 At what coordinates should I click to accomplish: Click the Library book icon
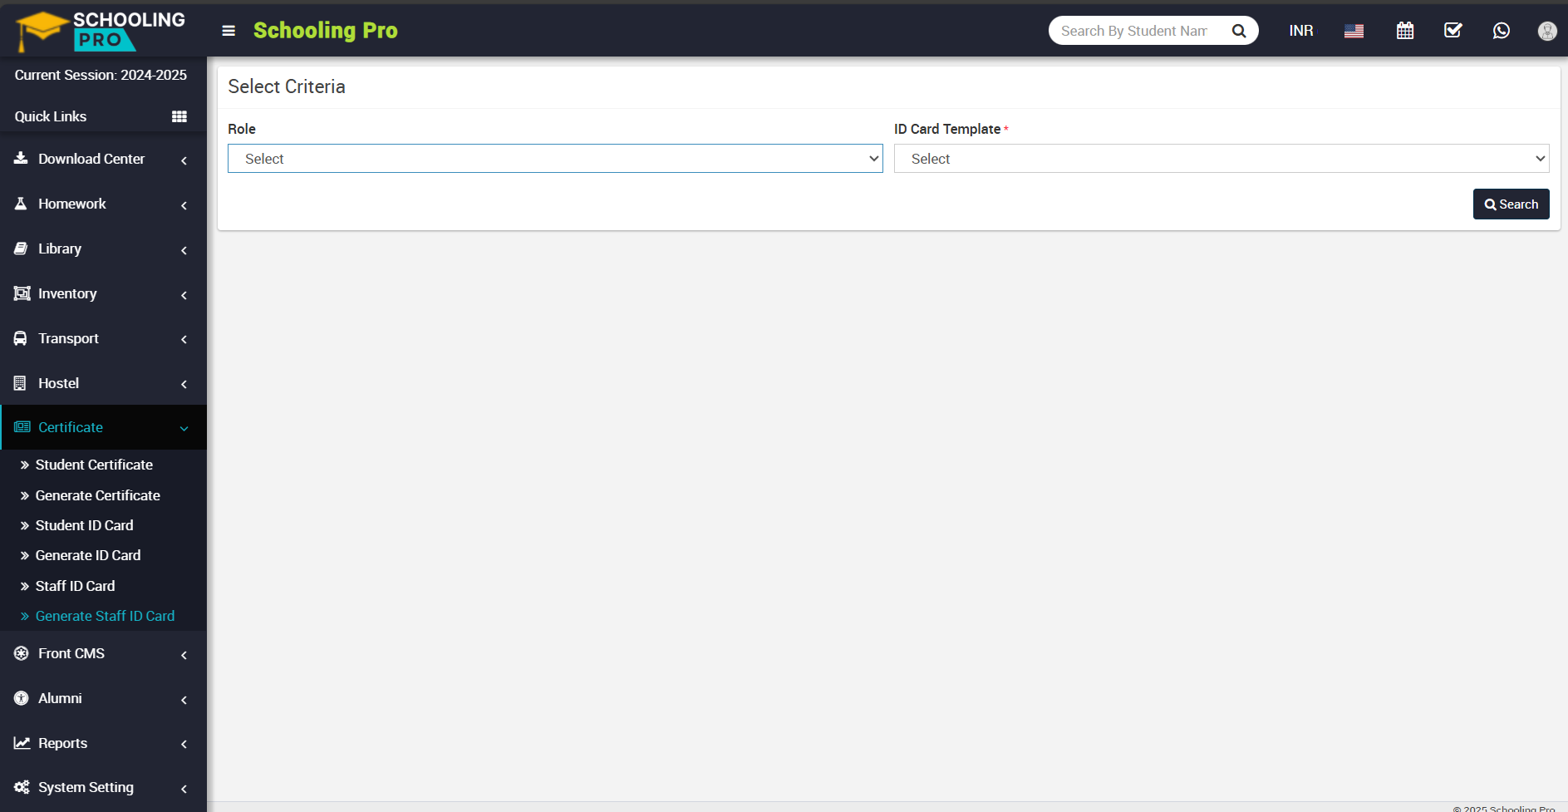(x=21, y=248)
